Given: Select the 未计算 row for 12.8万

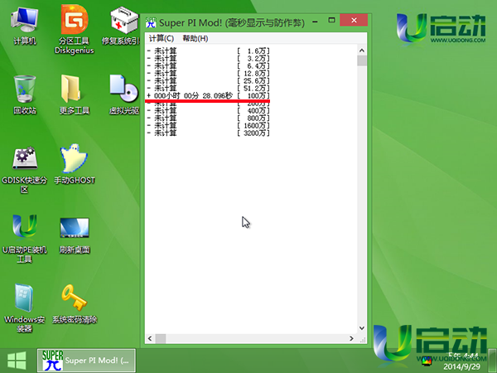Looking at the screenshot, I should [x=208, y=74].
